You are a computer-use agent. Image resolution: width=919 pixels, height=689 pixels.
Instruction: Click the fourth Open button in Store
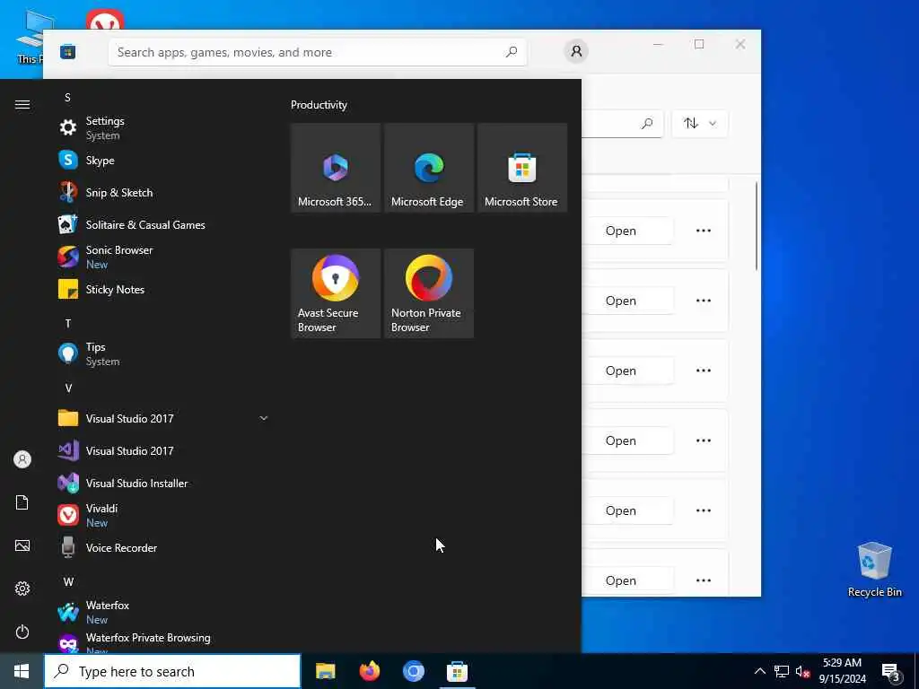click(627, 440)
